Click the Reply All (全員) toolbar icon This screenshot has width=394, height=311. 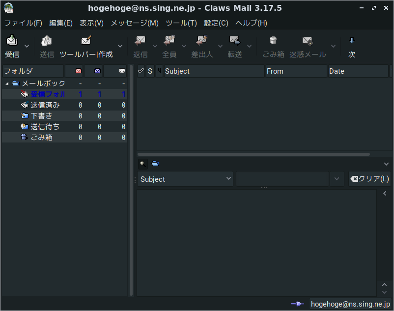(169, 40)
